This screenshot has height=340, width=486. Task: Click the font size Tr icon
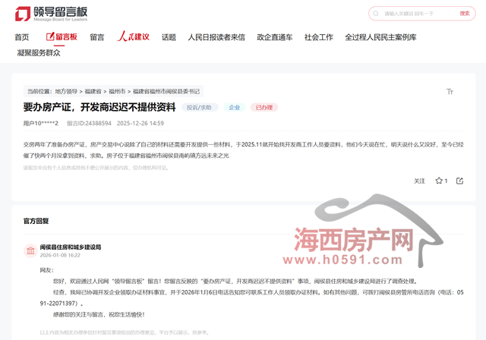tap(450, 91)
